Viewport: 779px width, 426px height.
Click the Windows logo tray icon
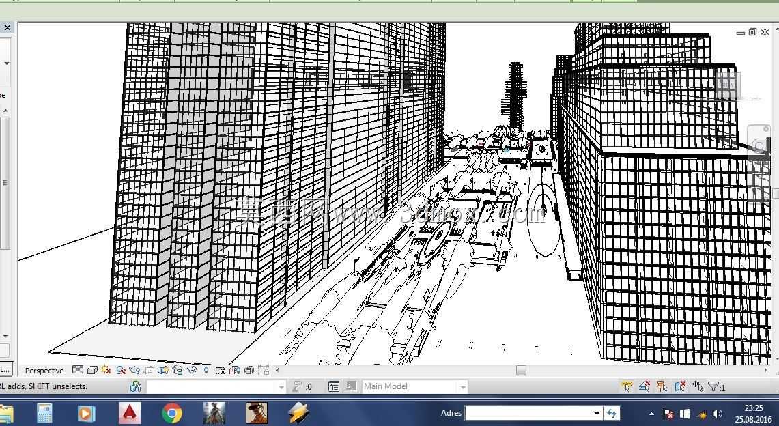(685, 414)
